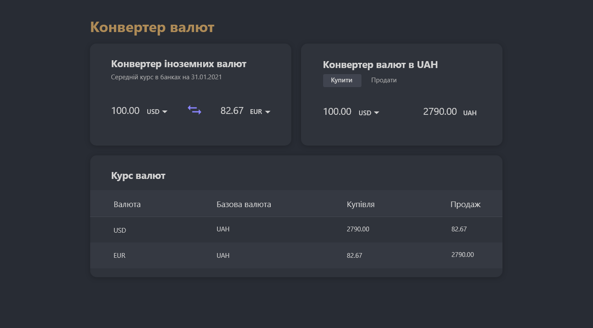The image size is (593, 328).
Task: Click UAH base currency in EUR row
Action: (223, 256)
